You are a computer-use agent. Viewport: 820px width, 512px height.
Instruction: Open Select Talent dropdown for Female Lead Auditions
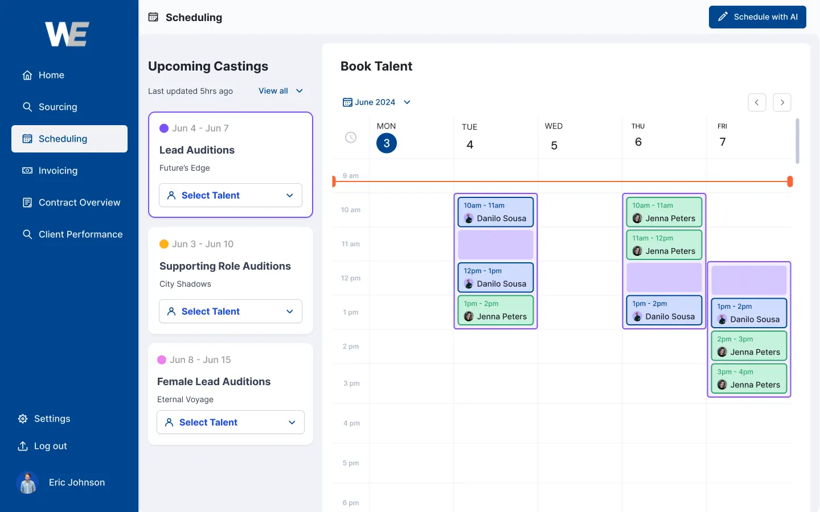231,422
